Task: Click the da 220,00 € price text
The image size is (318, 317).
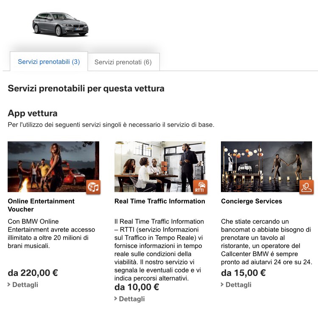Action: tap(33, 273)
